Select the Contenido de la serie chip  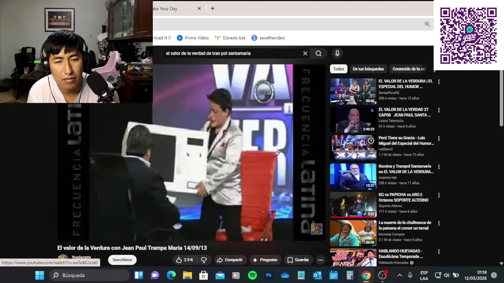(409, 69)
